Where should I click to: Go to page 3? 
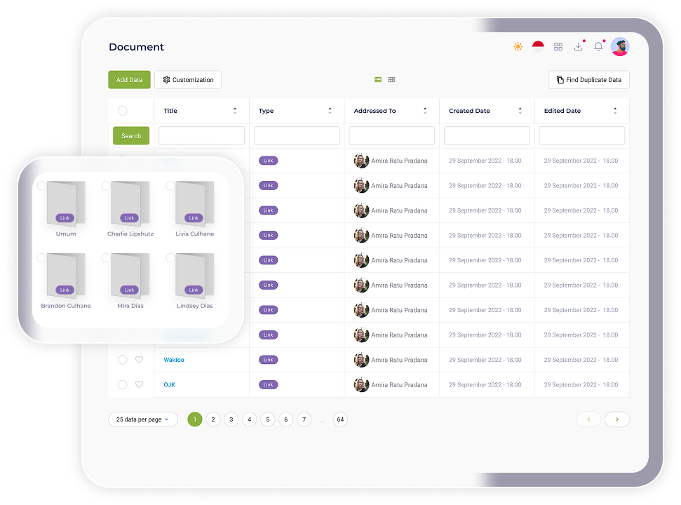tap(231, 419)
